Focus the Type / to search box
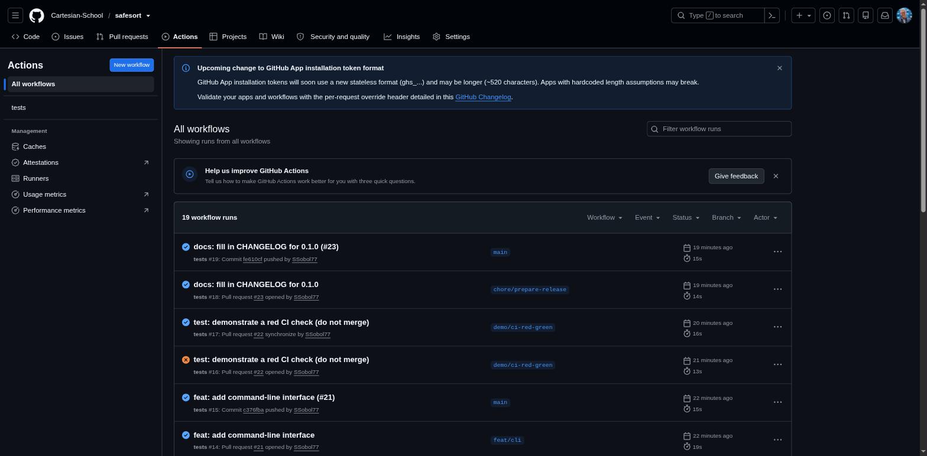927x456 pixels. (x=718, y=15)
